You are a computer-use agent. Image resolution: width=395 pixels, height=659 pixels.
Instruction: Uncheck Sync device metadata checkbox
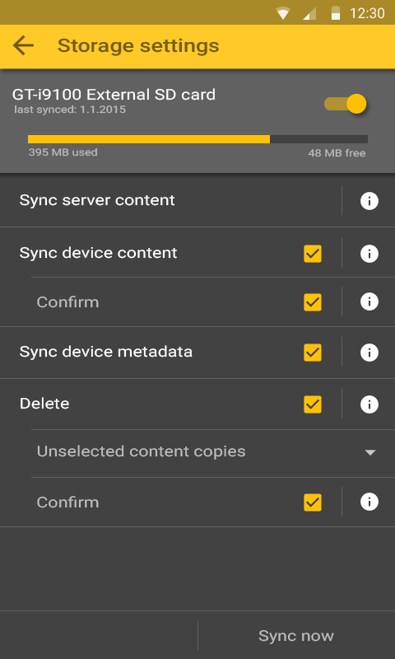313,353
